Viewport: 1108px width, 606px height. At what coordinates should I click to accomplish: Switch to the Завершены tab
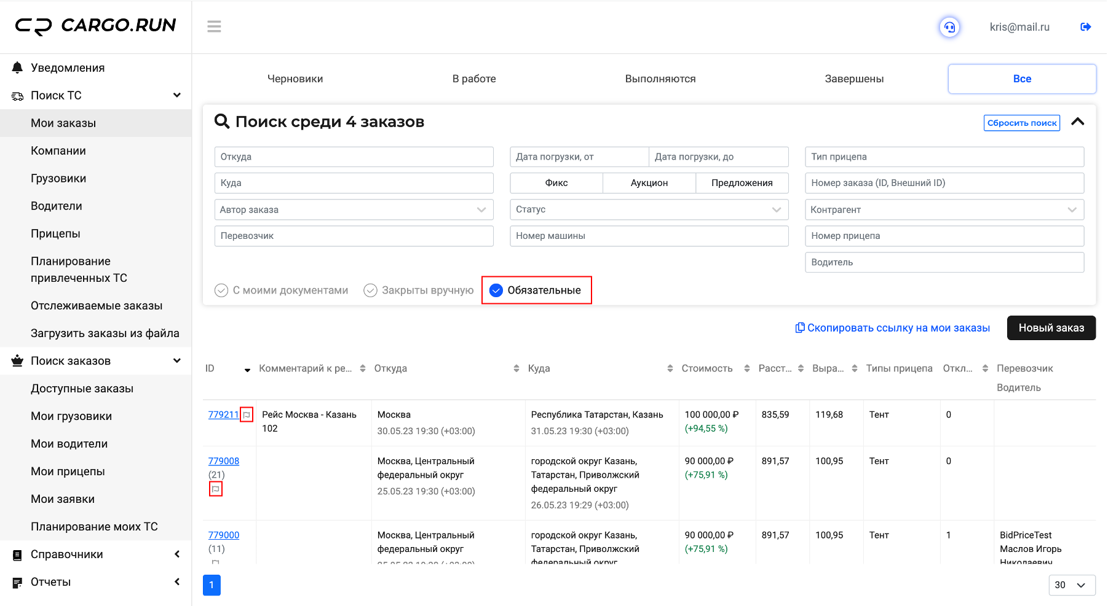pyautogui.click(x=854, y=79)
